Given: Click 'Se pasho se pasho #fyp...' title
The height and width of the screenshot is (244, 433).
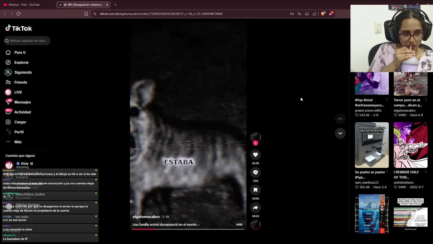Looking at the screenshot, I should coord(370,175).
